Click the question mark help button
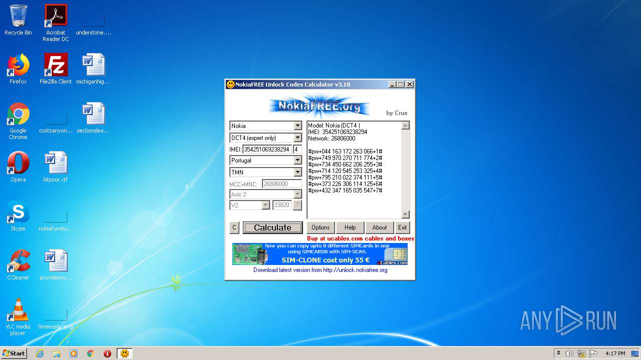 297,205
